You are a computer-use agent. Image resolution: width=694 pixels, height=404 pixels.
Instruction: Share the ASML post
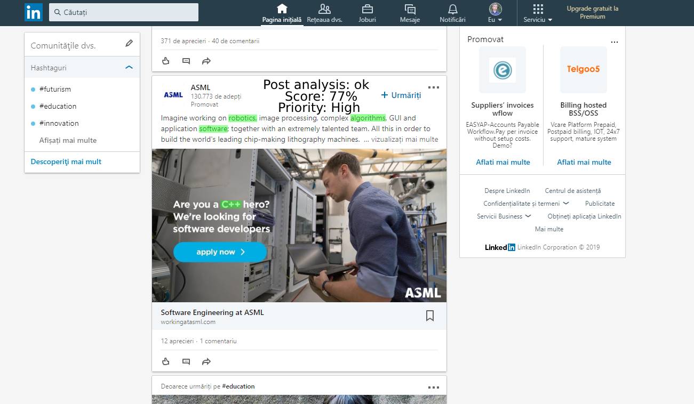tap(206, 361)
